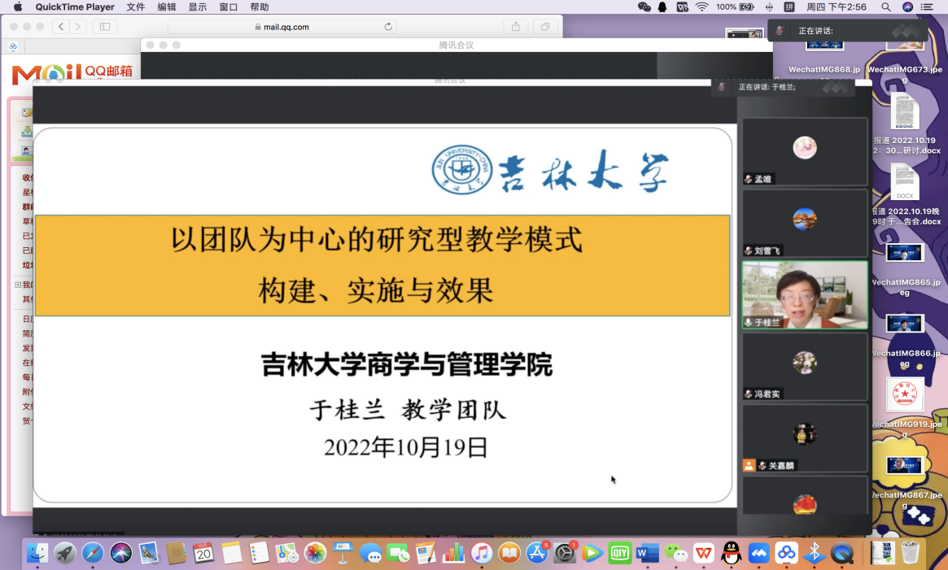The width and height of the screenshot is (948, 570).
Task: Click the Safari share toolbar icon
Action: (x=516, y=27)
